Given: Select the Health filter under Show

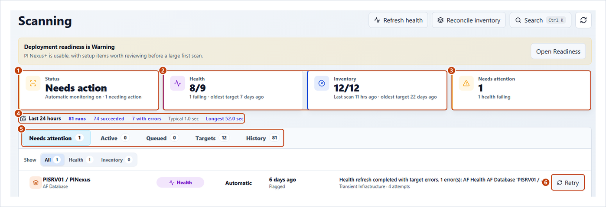Looking at the screenshot, I should pos(81,160).
